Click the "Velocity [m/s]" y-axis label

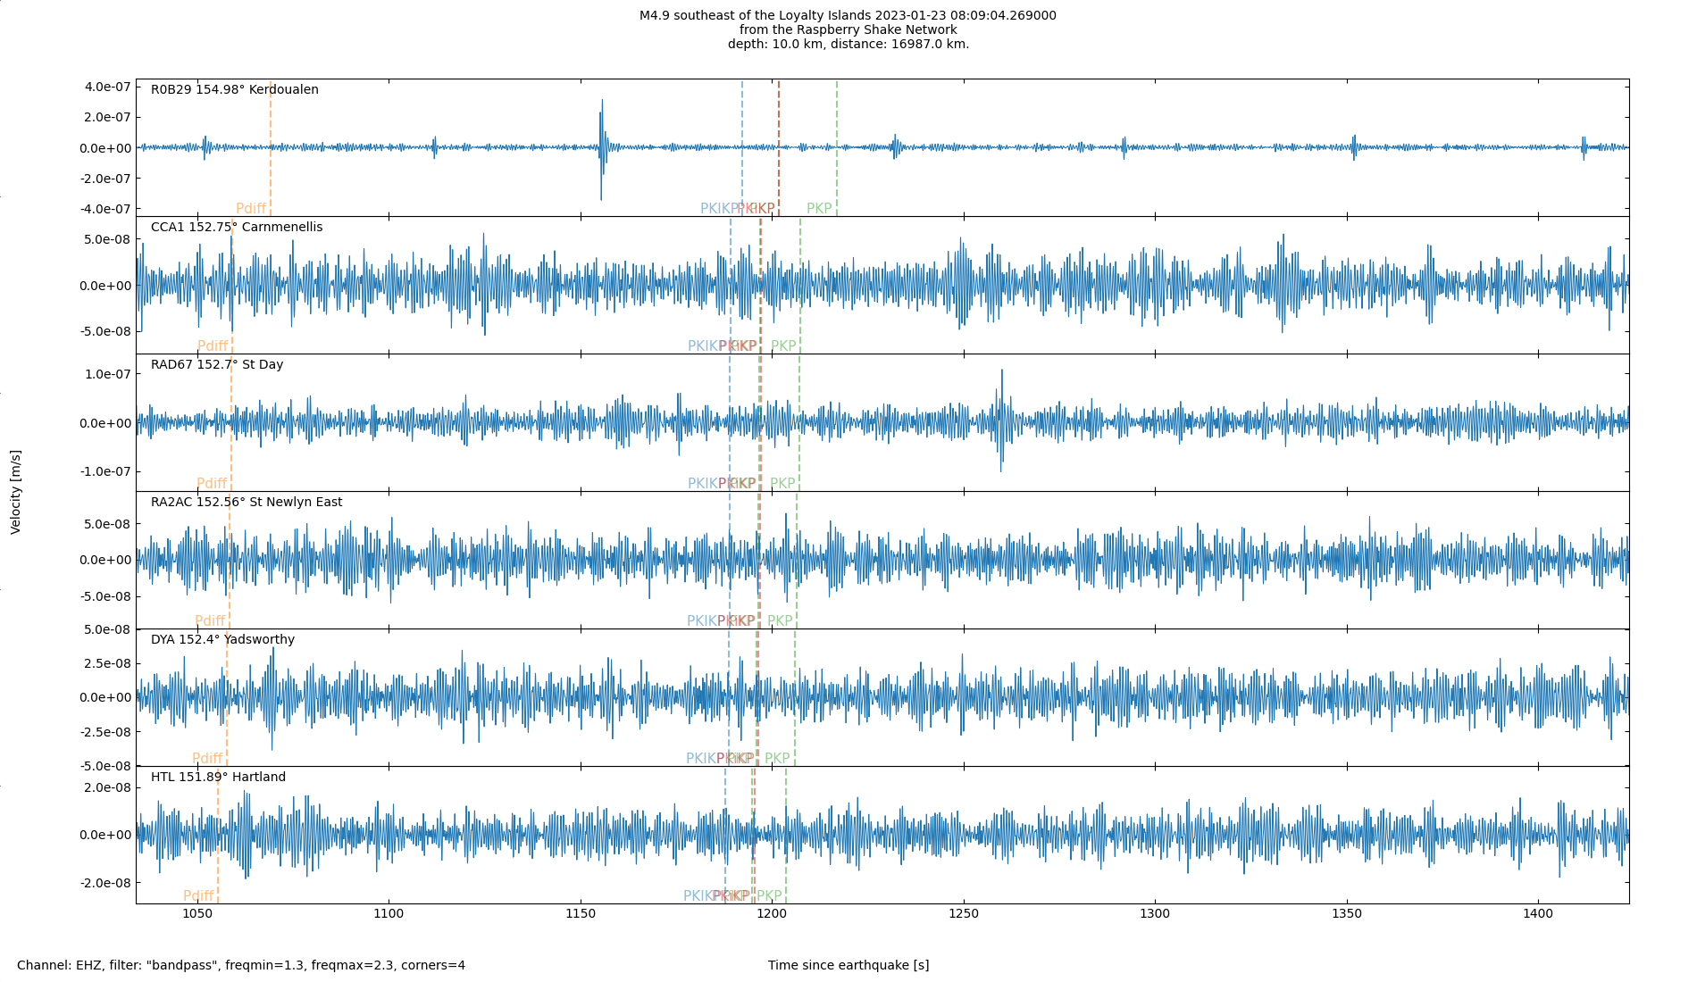15,492
